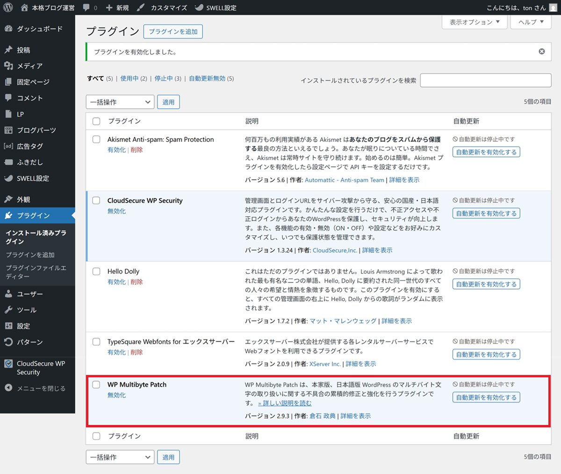Expand the screen options panel

click(474, 22)
